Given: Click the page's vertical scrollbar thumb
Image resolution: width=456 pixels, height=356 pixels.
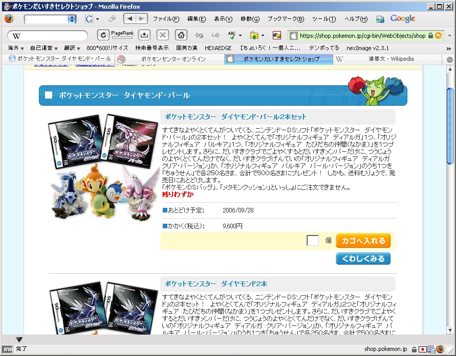Looking at the screenshot, I should pos(449,126).
